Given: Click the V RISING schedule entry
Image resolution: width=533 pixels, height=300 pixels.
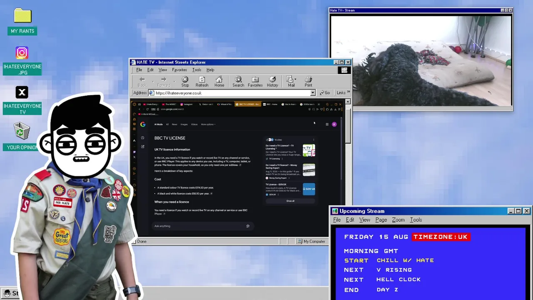Looking at the screenshot, I should [x=394, y=270].
